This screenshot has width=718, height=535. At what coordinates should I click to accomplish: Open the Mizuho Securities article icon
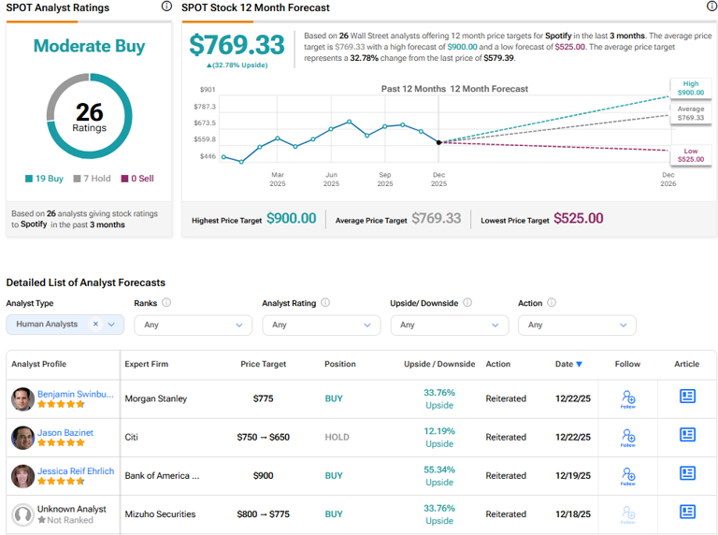click(687, 512)
